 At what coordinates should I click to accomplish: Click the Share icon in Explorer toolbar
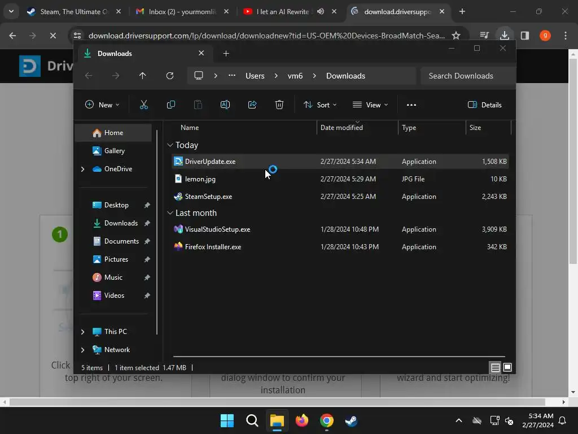coord(252,105)
